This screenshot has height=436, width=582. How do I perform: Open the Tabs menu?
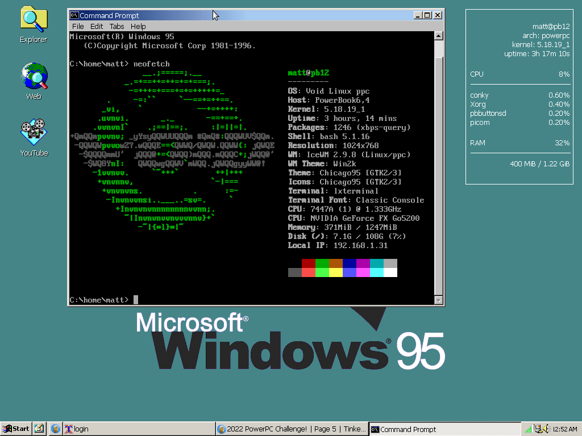[x=117, y=26]
